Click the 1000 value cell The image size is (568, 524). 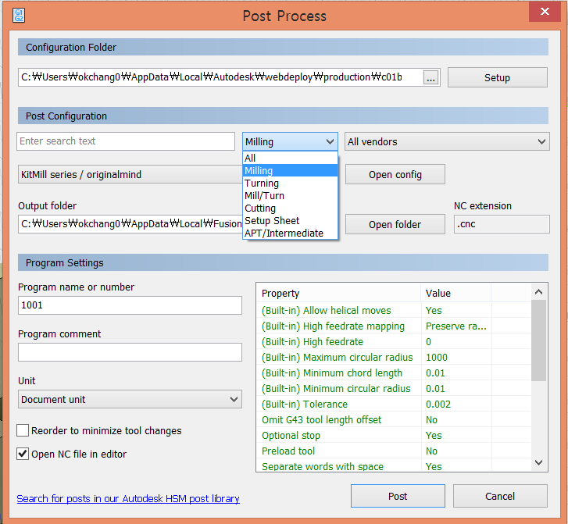click(456, 357)
